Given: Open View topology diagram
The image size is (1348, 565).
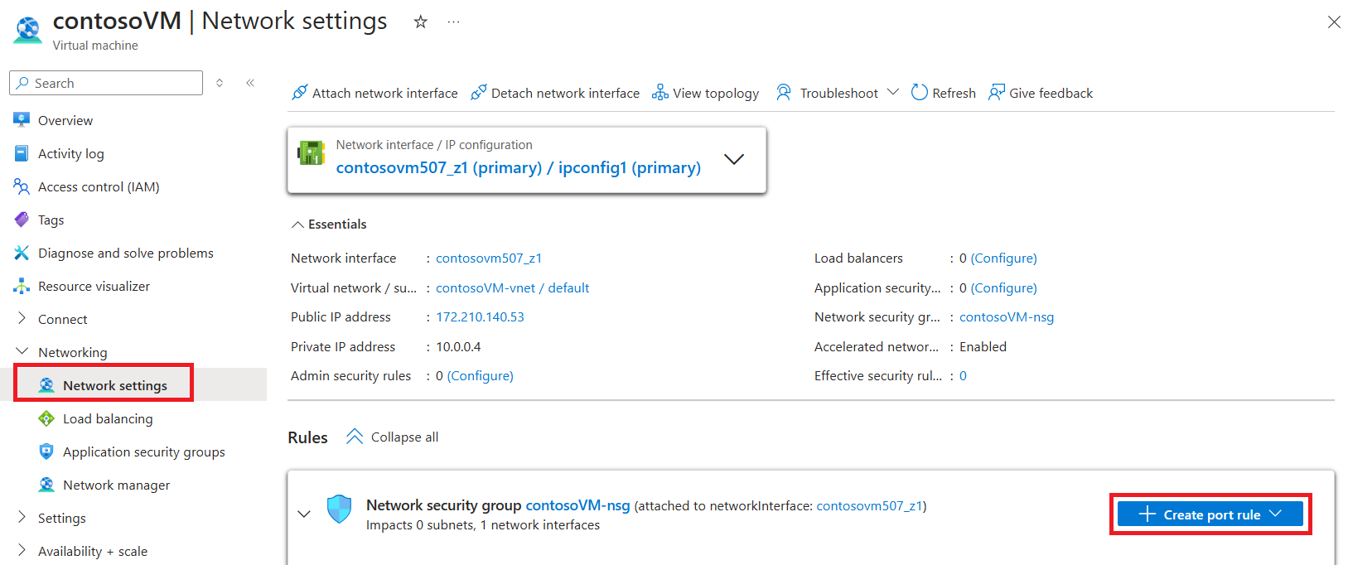Looking at the screenshot, I should click(x=706, y=93).
